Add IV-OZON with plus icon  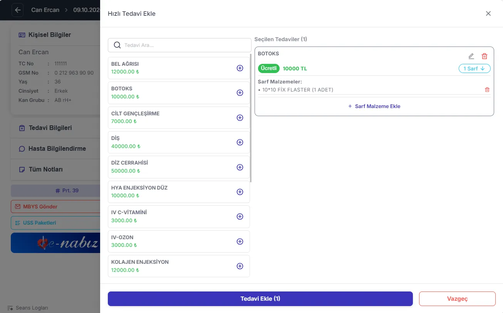240,241
